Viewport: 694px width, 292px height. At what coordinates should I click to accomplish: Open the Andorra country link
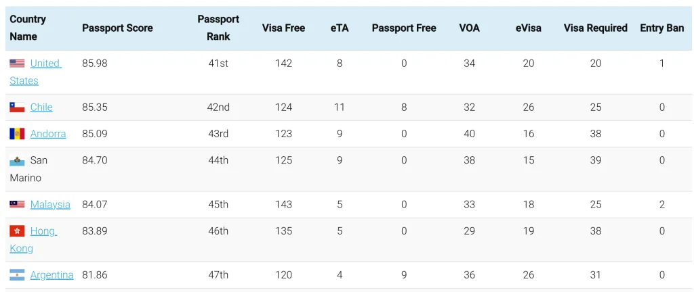coord(48,134)
